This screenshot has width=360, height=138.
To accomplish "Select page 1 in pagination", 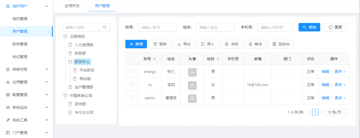I will coord(315,112).
